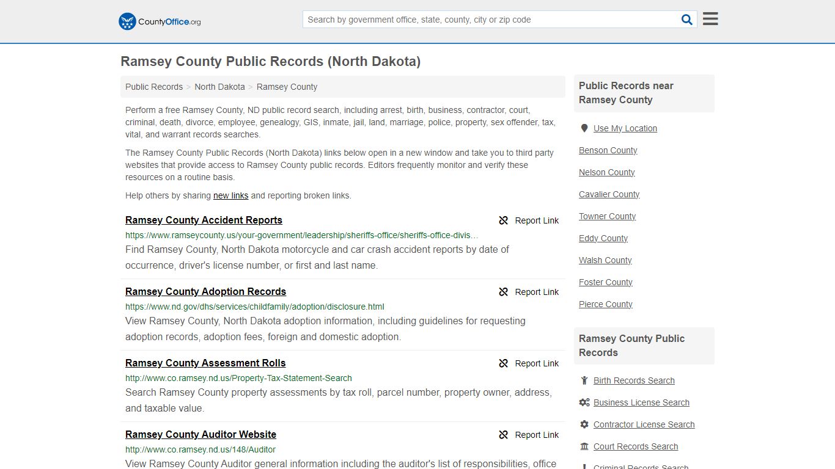Open the ramseycounty.us sheriffs-office URL

302,235
